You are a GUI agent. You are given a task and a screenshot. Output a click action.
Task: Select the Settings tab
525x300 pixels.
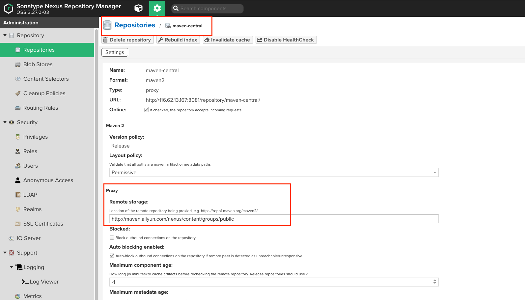(x=115, y=52)
